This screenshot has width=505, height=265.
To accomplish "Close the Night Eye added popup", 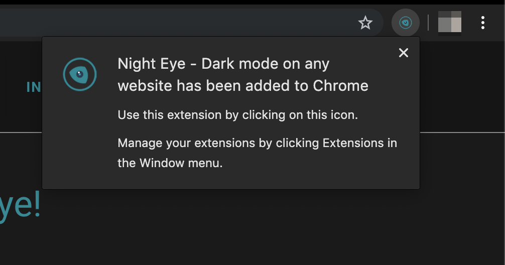I will (x=403, y=53).
